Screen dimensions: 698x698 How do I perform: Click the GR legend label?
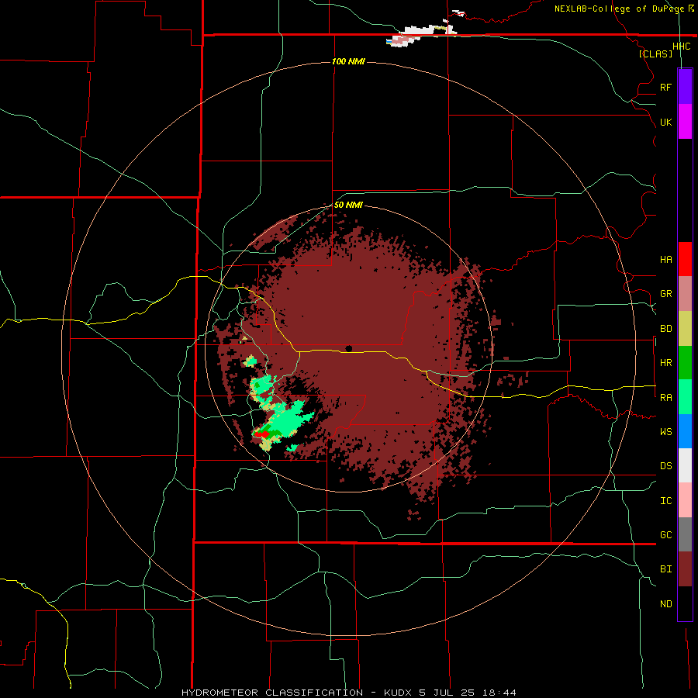[x=665, y=294]
